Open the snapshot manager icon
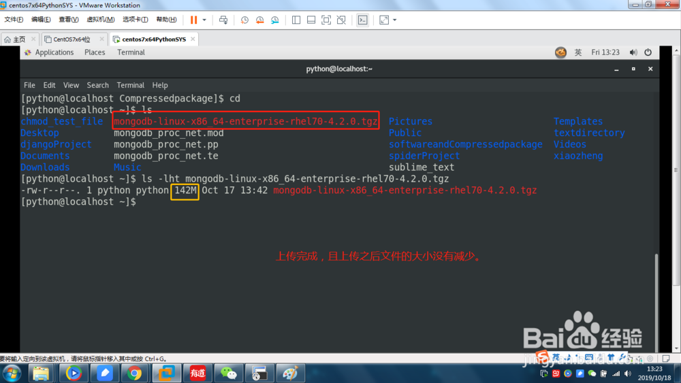Image resolution: width=681 pixels, height=383 pixels. click(275, 20)
